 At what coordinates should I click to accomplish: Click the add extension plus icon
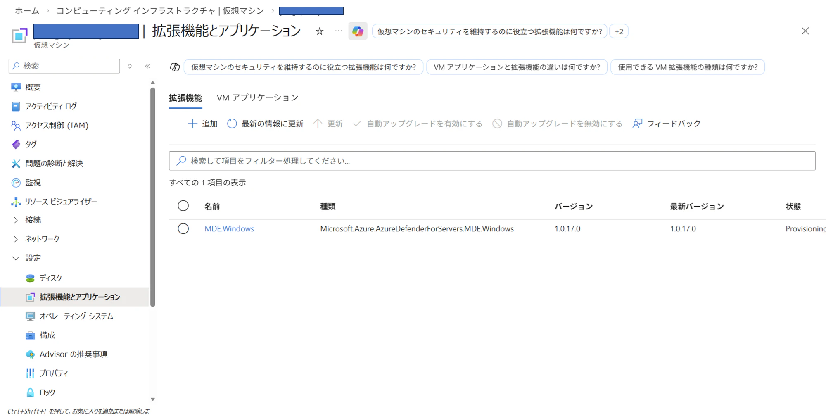tap(192, 123)
